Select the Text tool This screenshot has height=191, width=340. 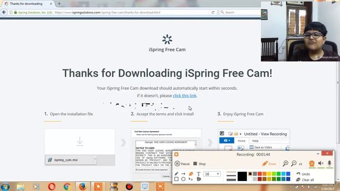tap(198, 173)
